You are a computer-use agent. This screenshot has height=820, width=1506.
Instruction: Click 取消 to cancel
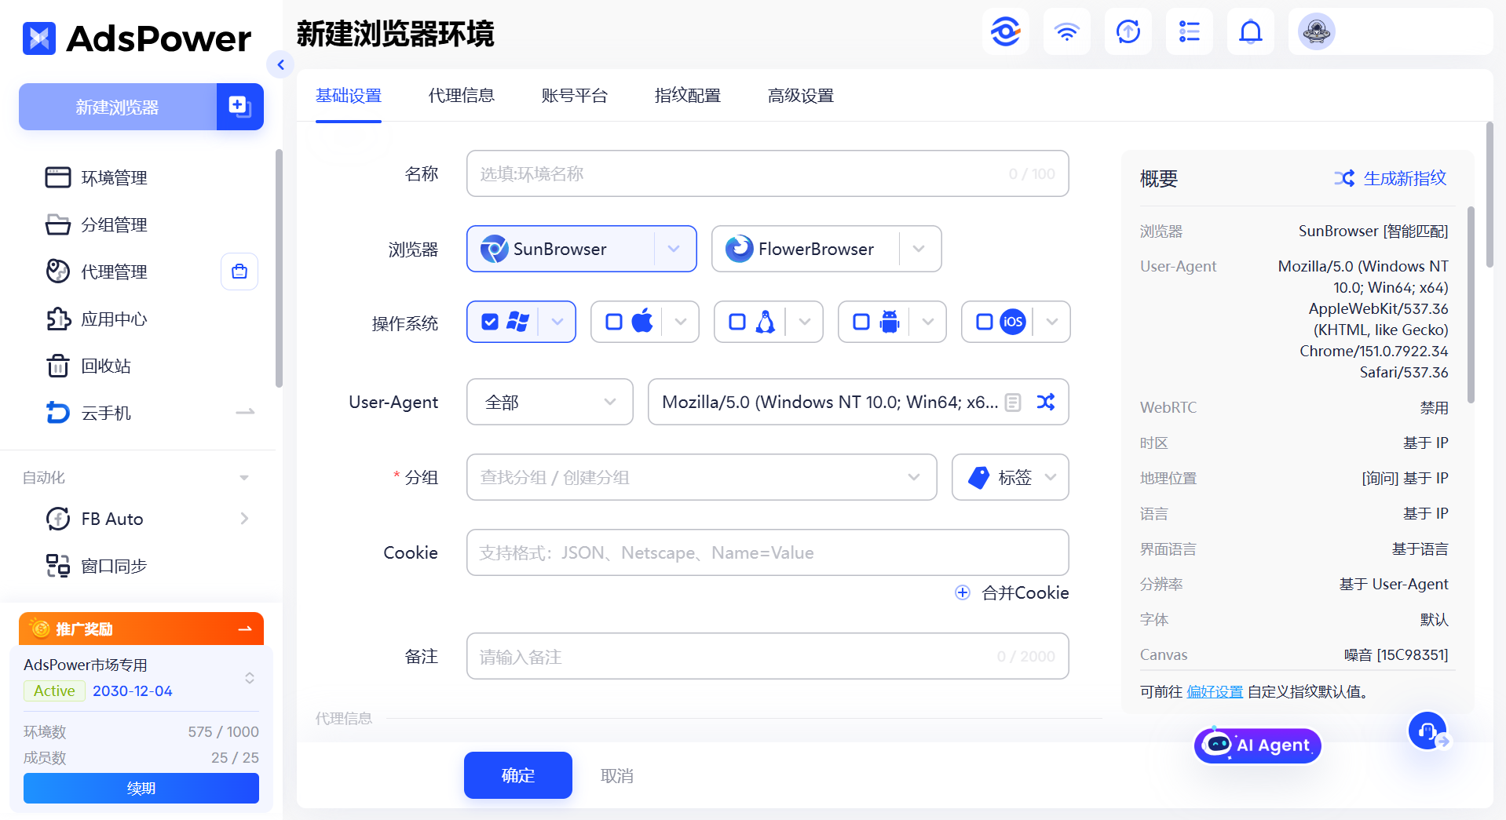(x=617, y=775)
